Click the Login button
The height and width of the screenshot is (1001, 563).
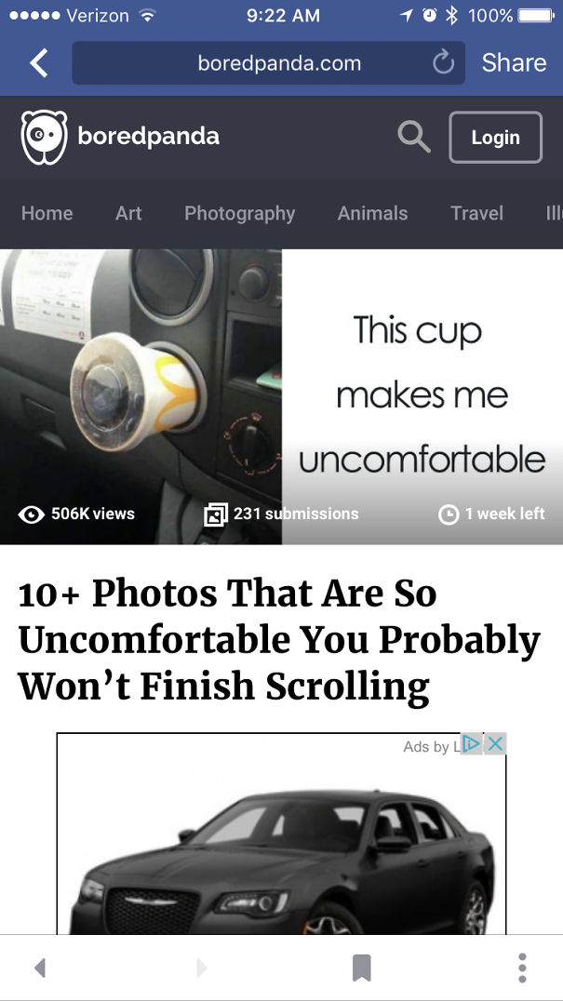coord(496,138)
